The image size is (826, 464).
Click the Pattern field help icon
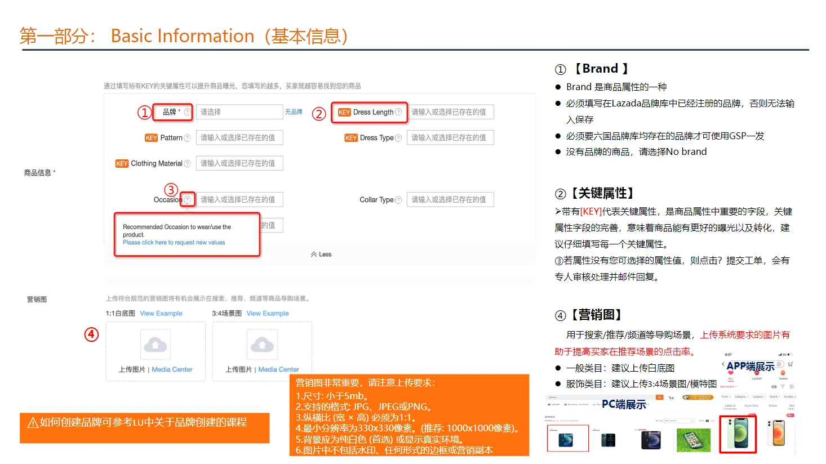(188, 137)
